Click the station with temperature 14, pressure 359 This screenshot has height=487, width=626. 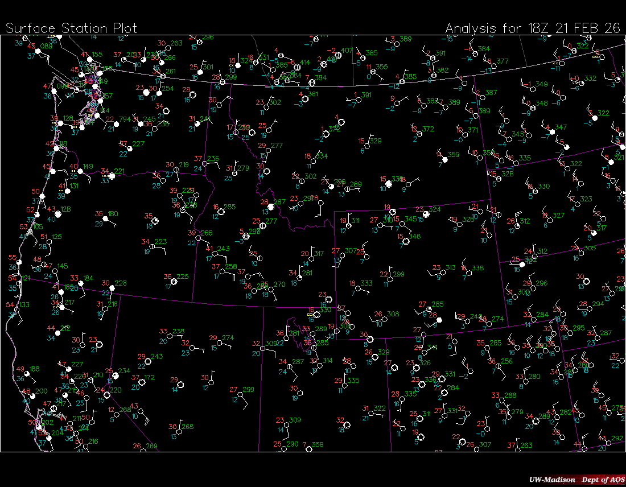click(445, 159)
